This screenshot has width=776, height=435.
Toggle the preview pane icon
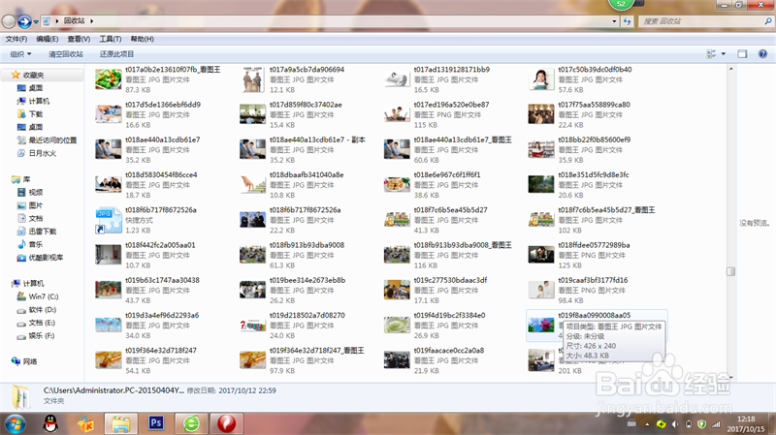742,54
